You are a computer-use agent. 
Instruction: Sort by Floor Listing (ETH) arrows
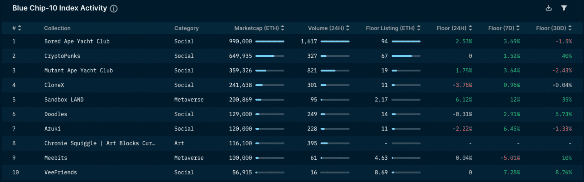click(x=419, y=28)
